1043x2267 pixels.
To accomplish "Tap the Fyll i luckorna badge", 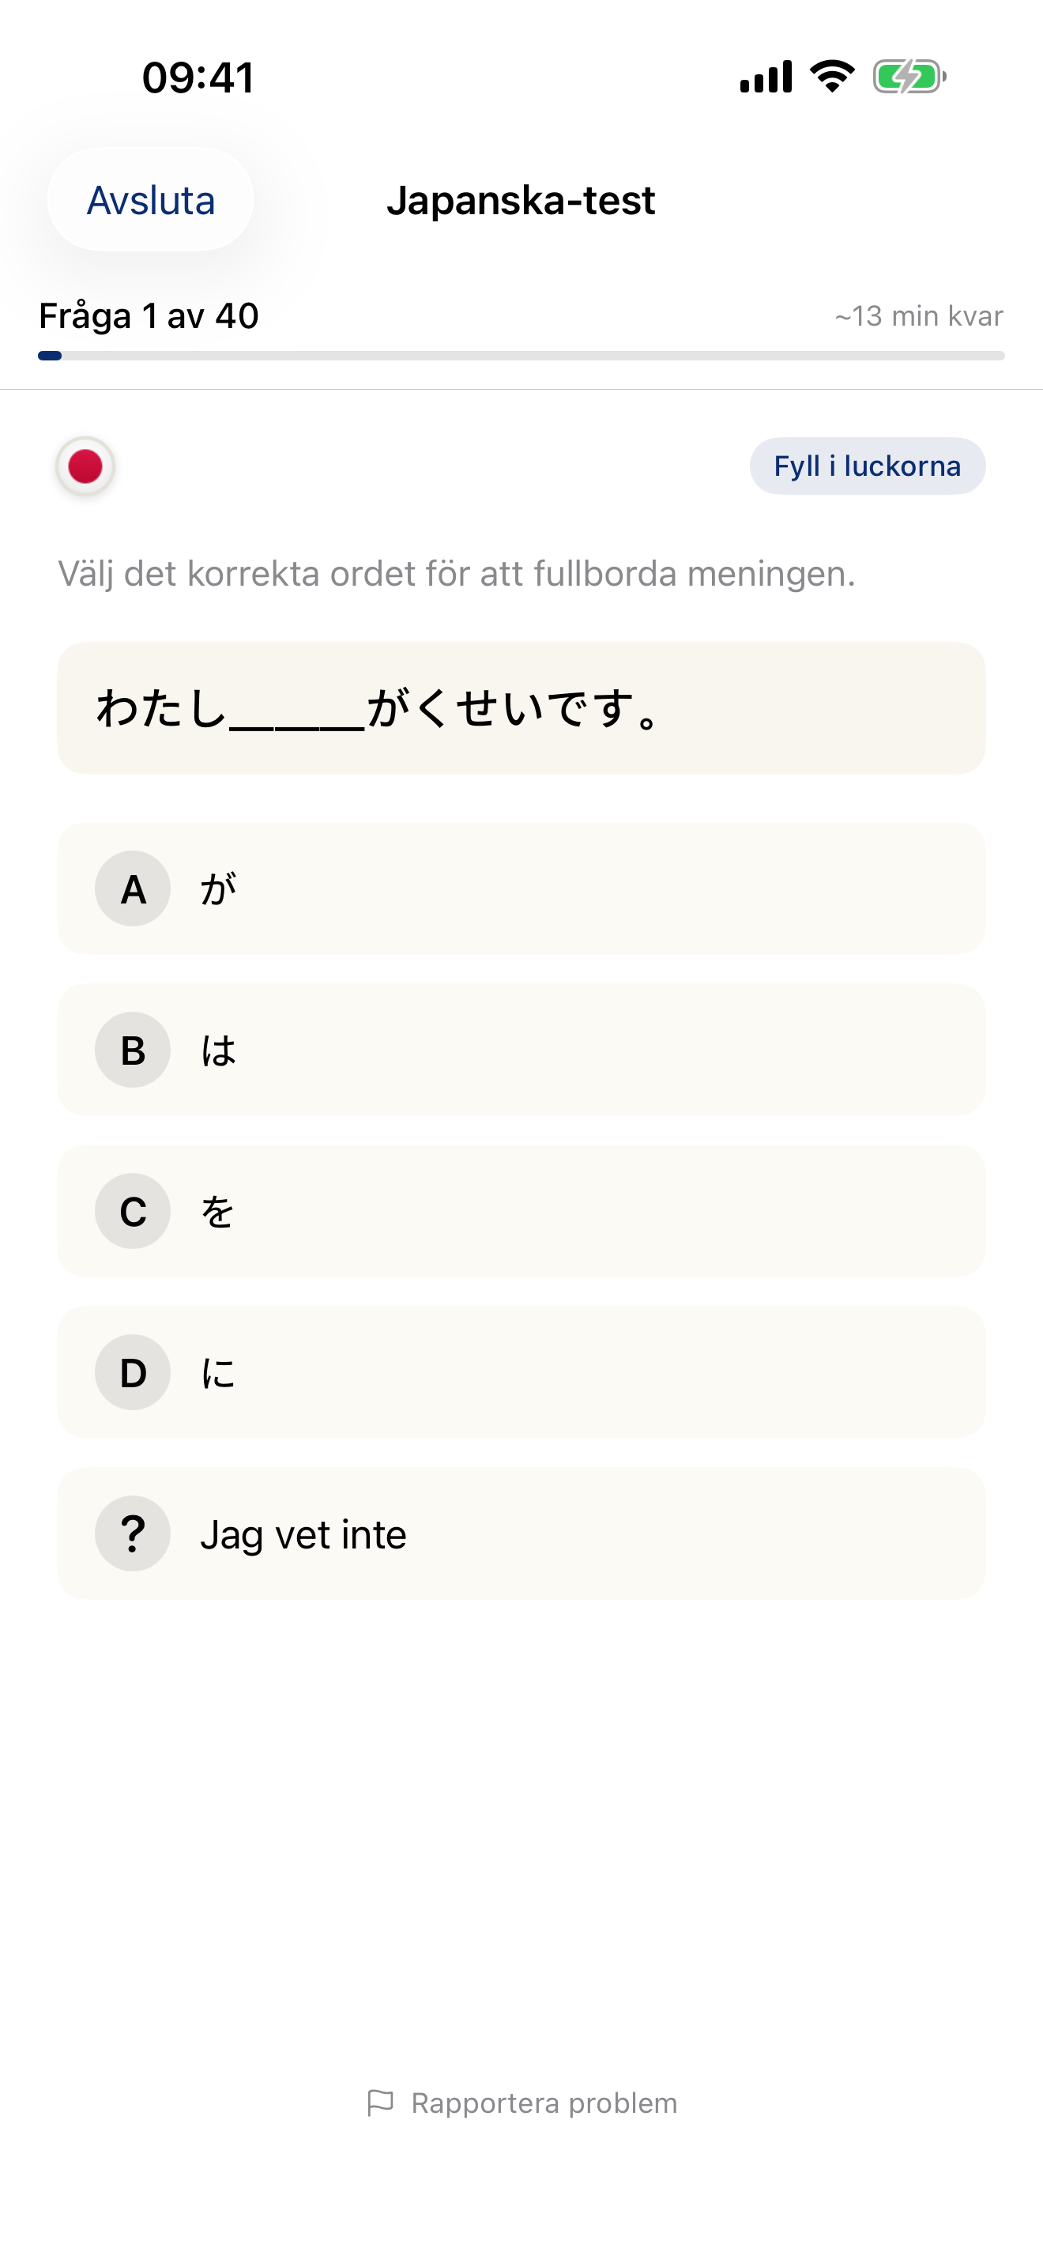I will tap(866, 466).
